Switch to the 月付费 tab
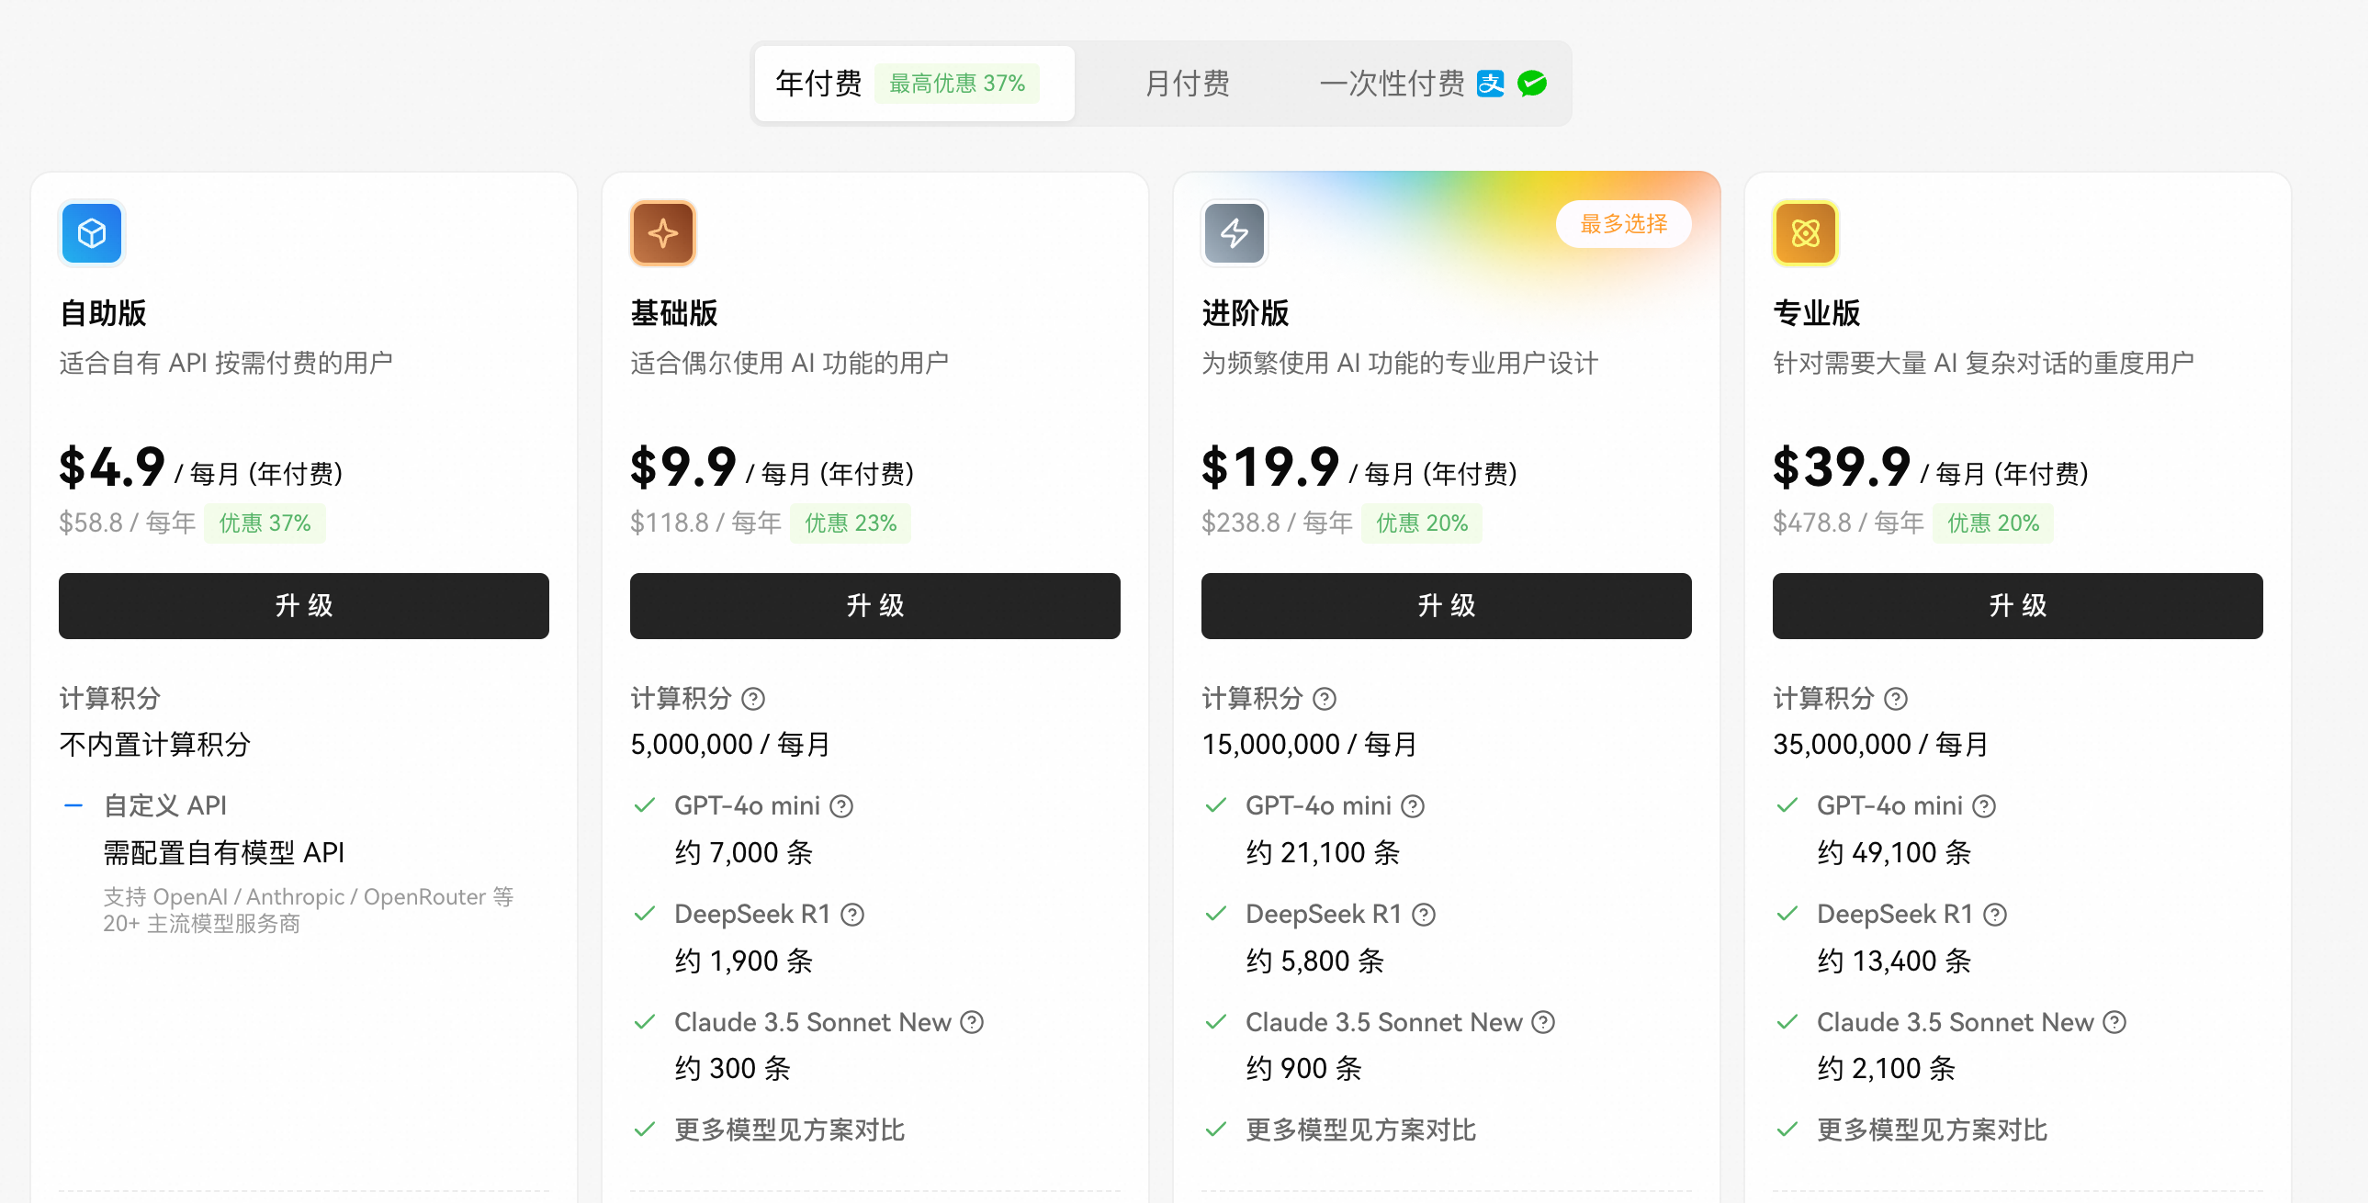Screen dimensions: 2368x1203 1187,84
